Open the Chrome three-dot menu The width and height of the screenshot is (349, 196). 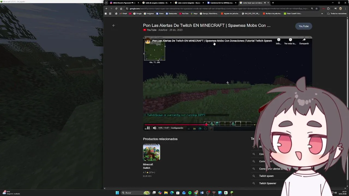tap(345, 8)
